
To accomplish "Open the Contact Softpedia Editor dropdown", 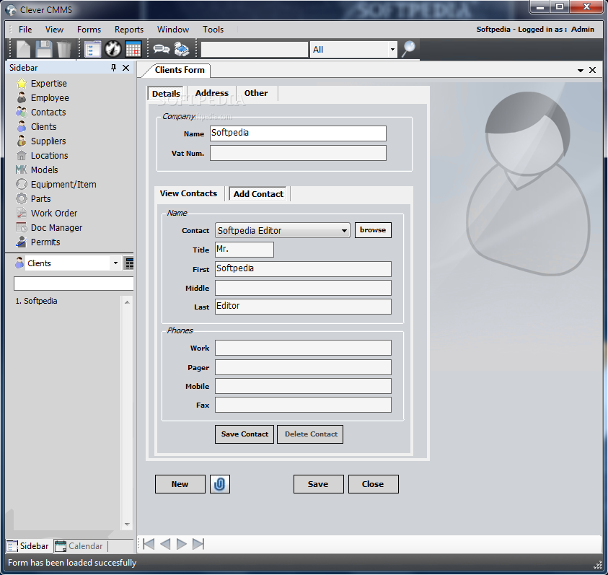I will click(x=344, y=230).
